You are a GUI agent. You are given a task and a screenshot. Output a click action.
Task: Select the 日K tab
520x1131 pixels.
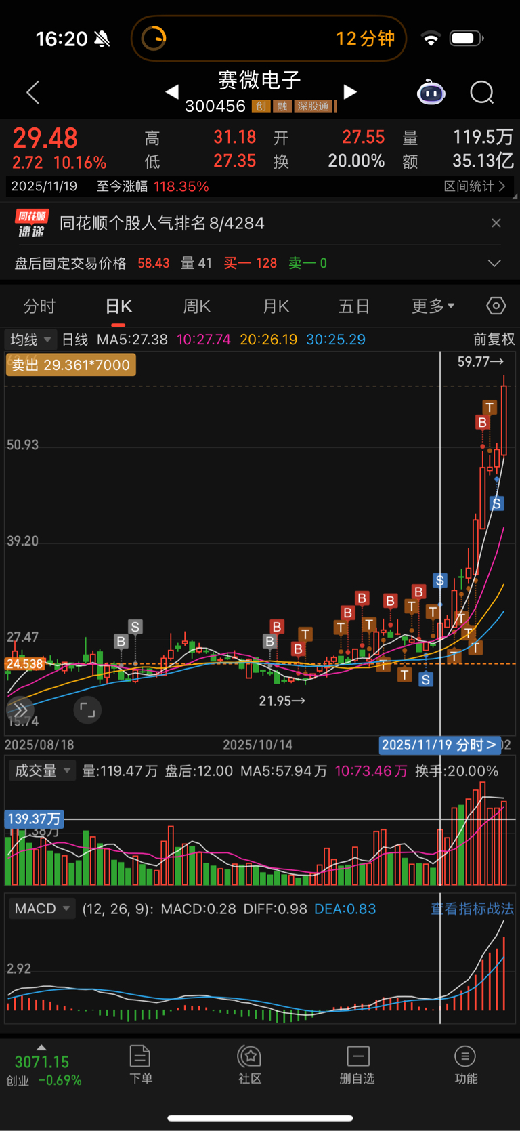point(118,306)
